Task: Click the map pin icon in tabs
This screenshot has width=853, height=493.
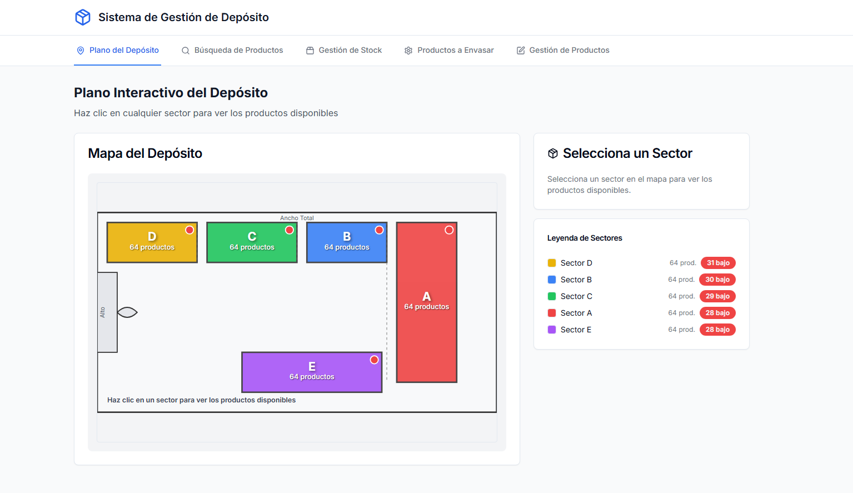Action: 81,51
